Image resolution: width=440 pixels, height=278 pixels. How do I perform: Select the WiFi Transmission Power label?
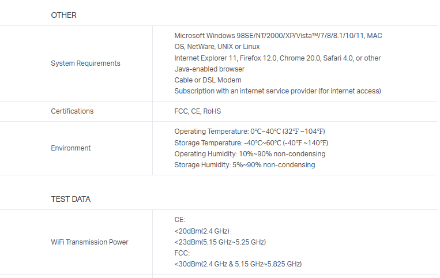(x=89, y=242)
